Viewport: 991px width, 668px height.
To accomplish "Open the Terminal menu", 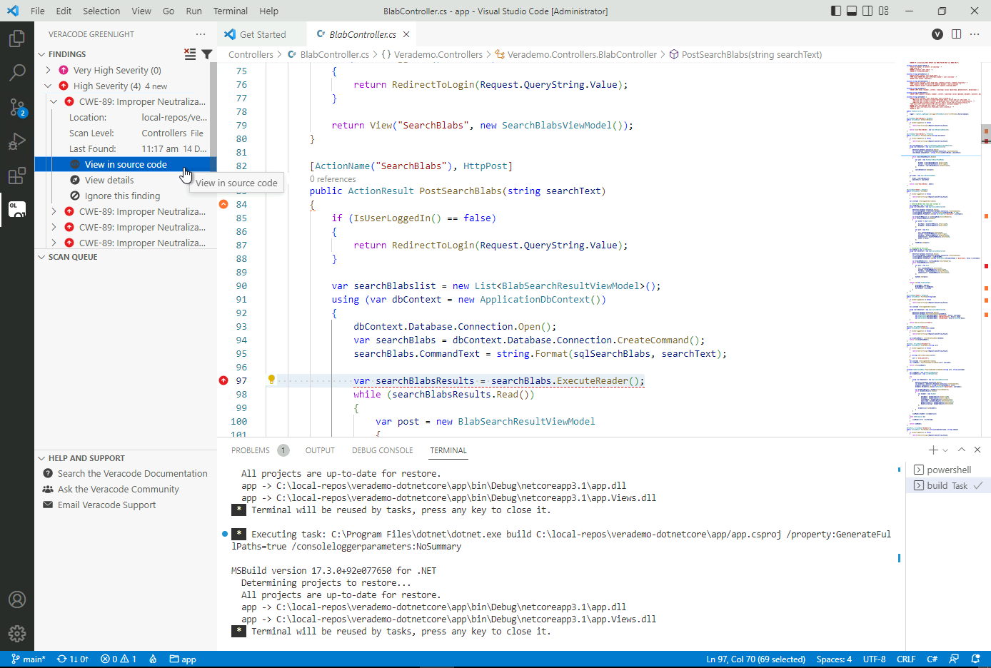I will click(231, 11).
